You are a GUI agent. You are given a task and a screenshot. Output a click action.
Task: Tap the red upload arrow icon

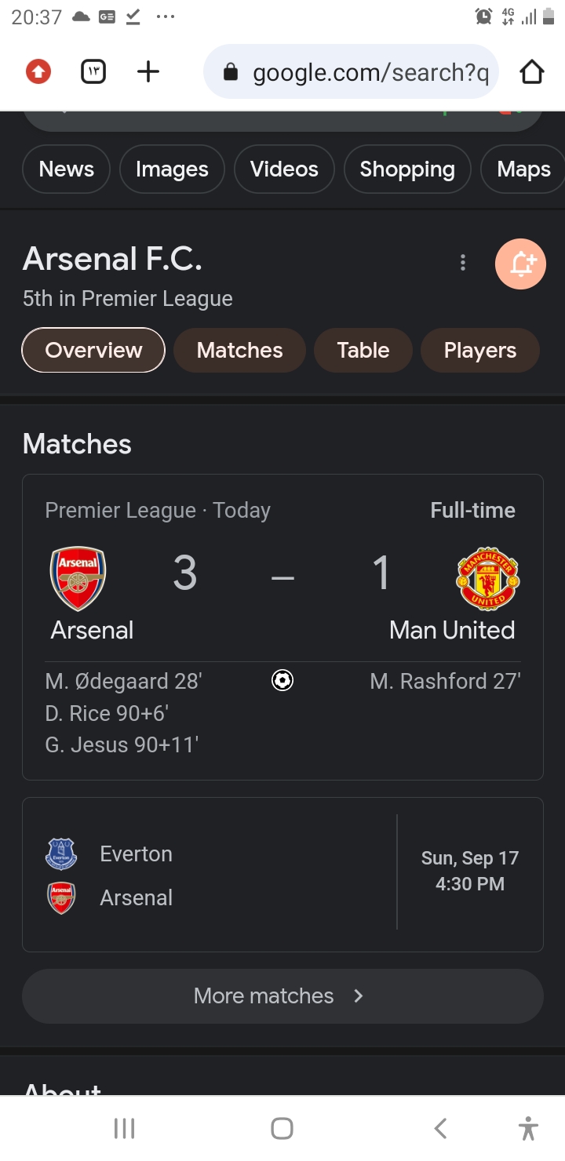(38, 72)
